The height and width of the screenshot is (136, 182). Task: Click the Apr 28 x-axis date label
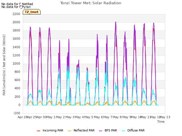pos(22,117)
